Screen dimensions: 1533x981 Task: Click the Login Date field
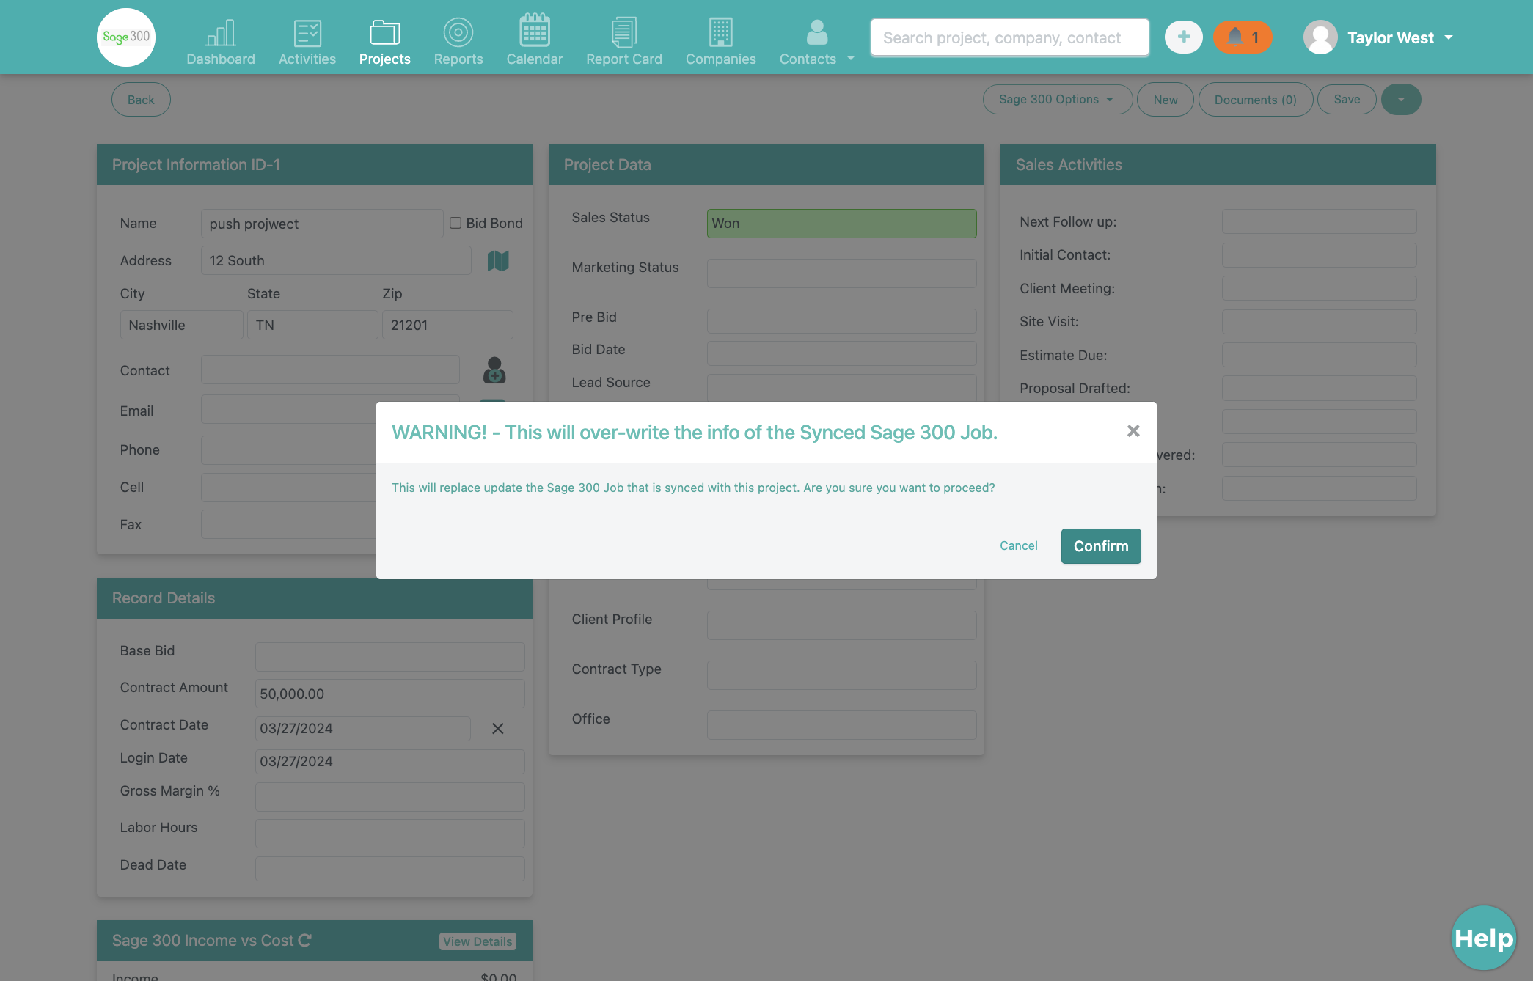point(390,761)
